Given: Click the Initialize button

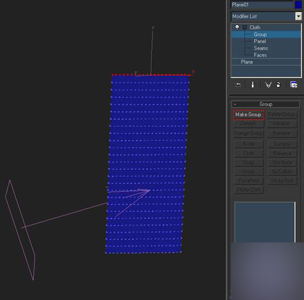Looking at the screenshot, I should tap(282, 123).
